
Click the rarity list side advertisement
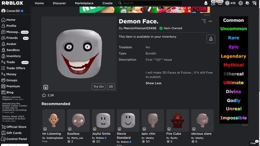[234, 70]
